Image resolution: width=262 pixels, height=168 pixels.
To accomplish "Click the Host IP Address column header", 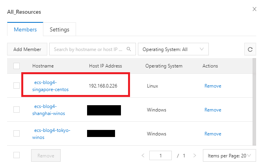I will click(106, 66).
